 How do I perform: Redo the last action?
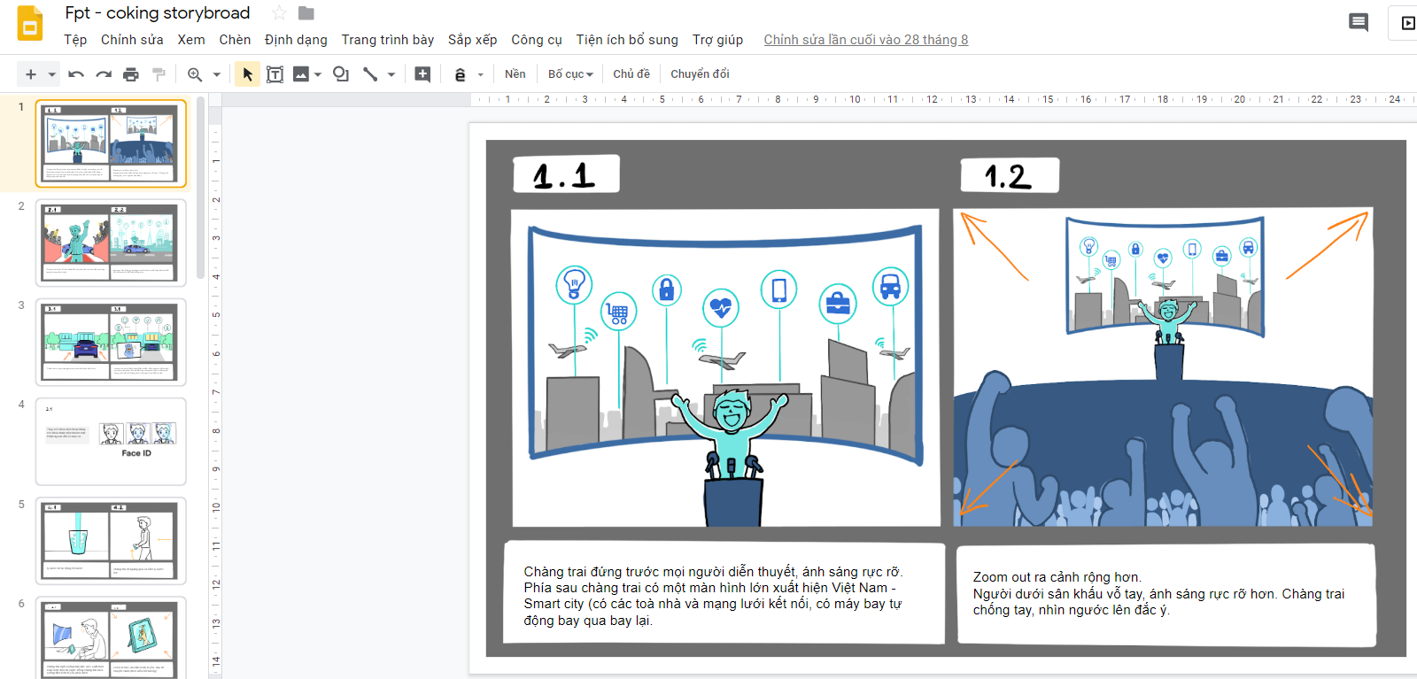pyautogui.click(x=104, y=74)
